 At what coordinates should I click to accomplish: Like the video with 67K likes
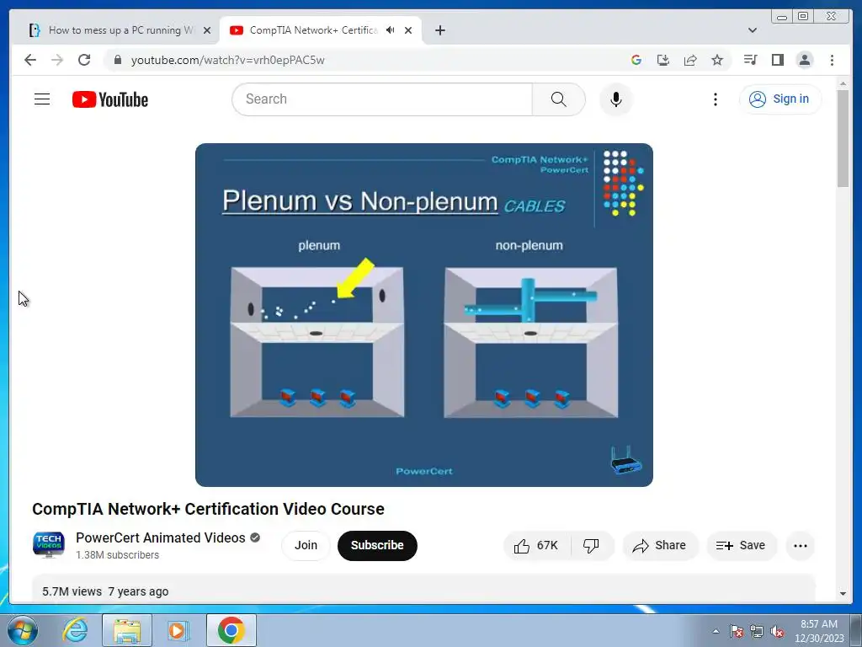(x=536, y=545)
